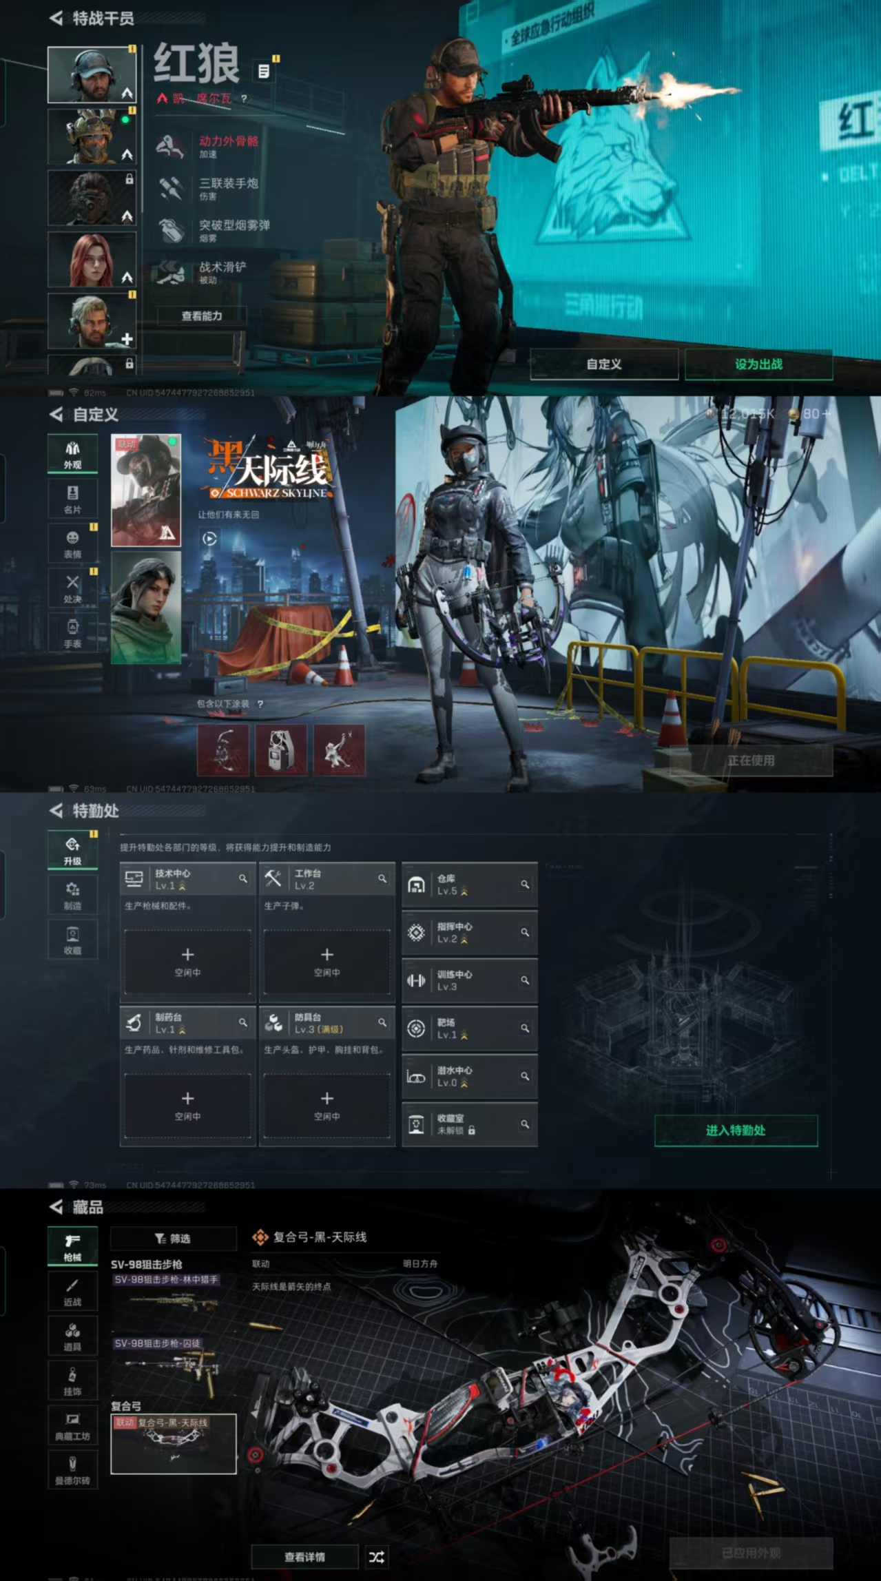
Task: Click the 正在使用 button
Action: pyautogui.click(x=751, y=761)
